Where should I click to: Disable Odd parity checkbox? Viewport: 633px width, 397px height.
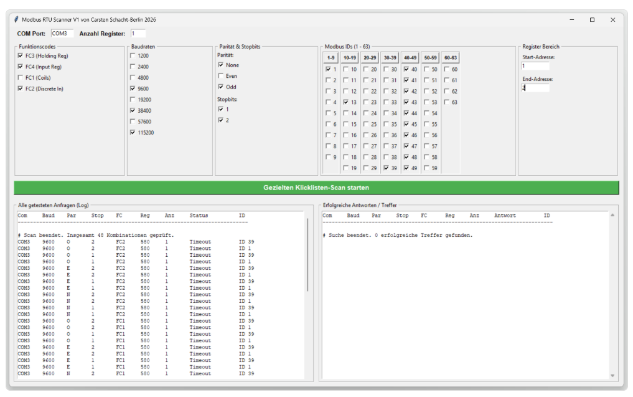[x=221, y=87]
